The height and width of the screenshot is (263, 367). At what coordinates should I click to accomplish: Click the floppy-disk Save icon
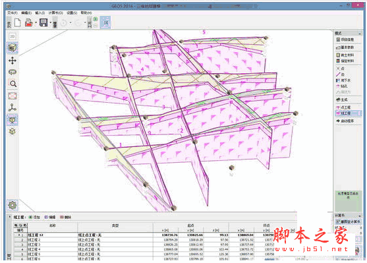tap(43, 22)
